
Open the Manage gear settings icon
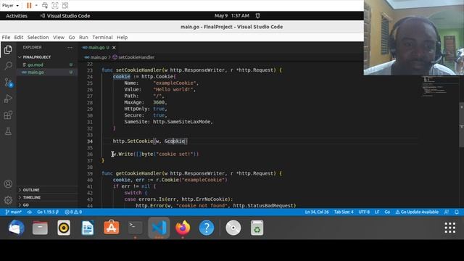pos(8,200)
